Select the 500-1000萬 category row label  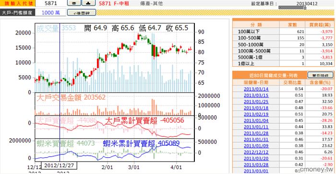[251, 45]
